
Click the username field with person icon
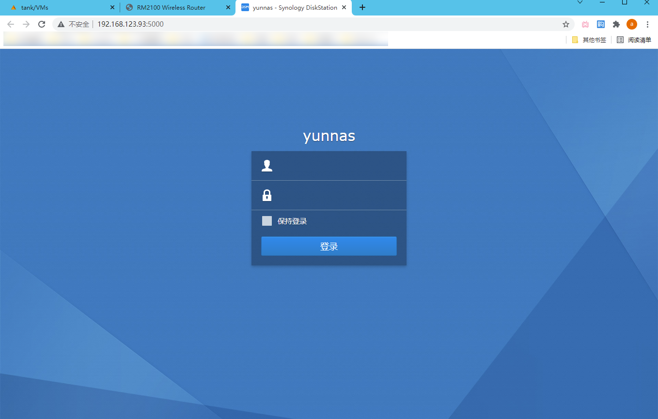tap(329, 166)
